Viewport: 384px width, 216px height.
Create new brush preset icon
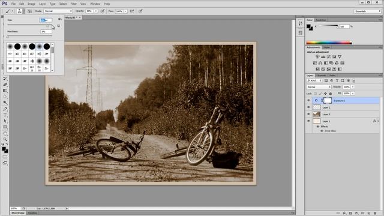click(x=59, y=26)
